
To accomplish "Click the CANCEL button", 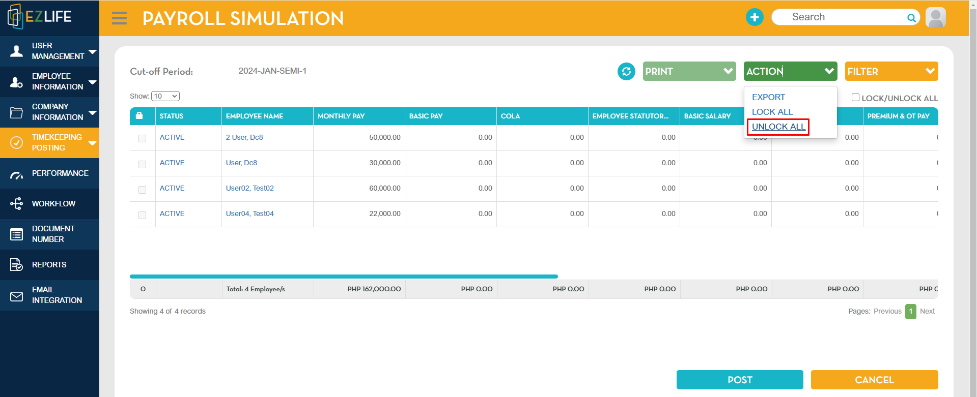I will coord(874,380).
